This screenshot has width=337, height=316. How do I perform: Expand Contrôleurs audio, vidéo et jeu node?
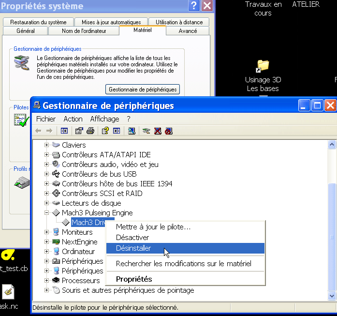click(x=46, y=165)
